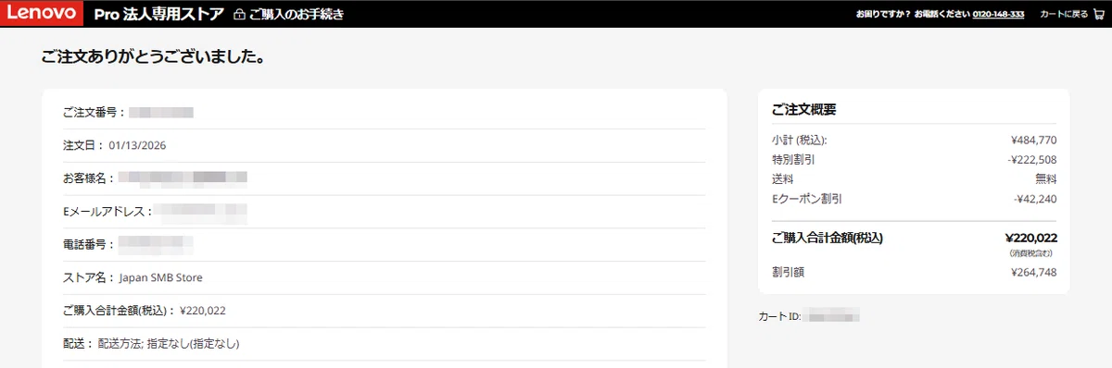Click the padlock icon beside ご購入のお手続き
Viewport: 1112px width, 368px height.
tap(240, 15)
